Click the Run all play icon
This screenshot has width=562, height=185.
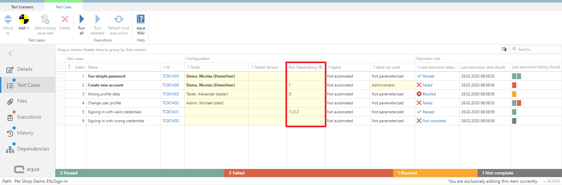click(82, 19)
